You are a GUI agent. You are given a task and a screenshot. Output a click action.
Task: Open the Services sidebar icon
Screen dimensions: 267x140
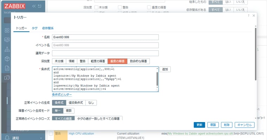[x=7, y=49]
